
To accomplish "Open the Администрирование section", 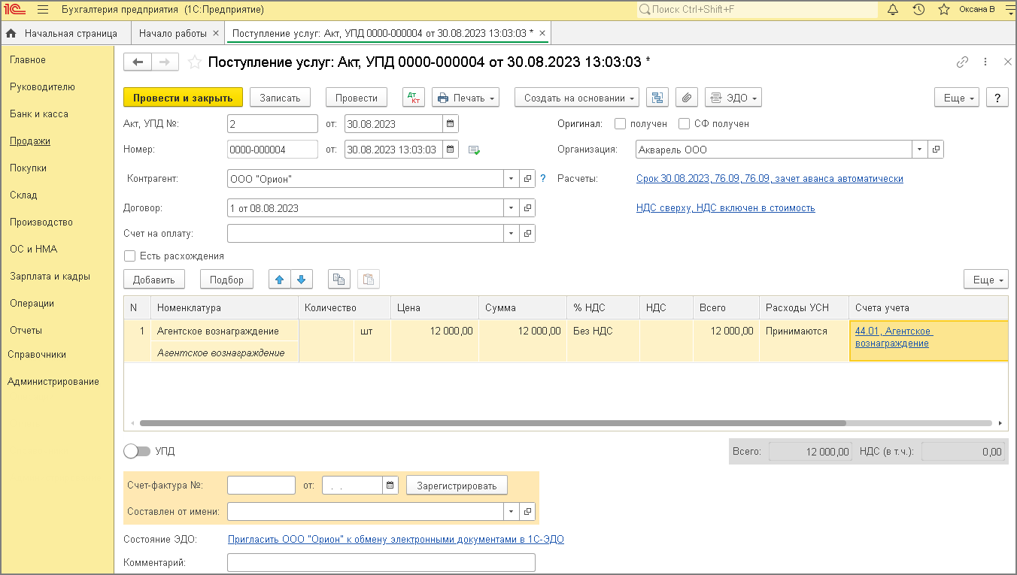I will 53,382.
